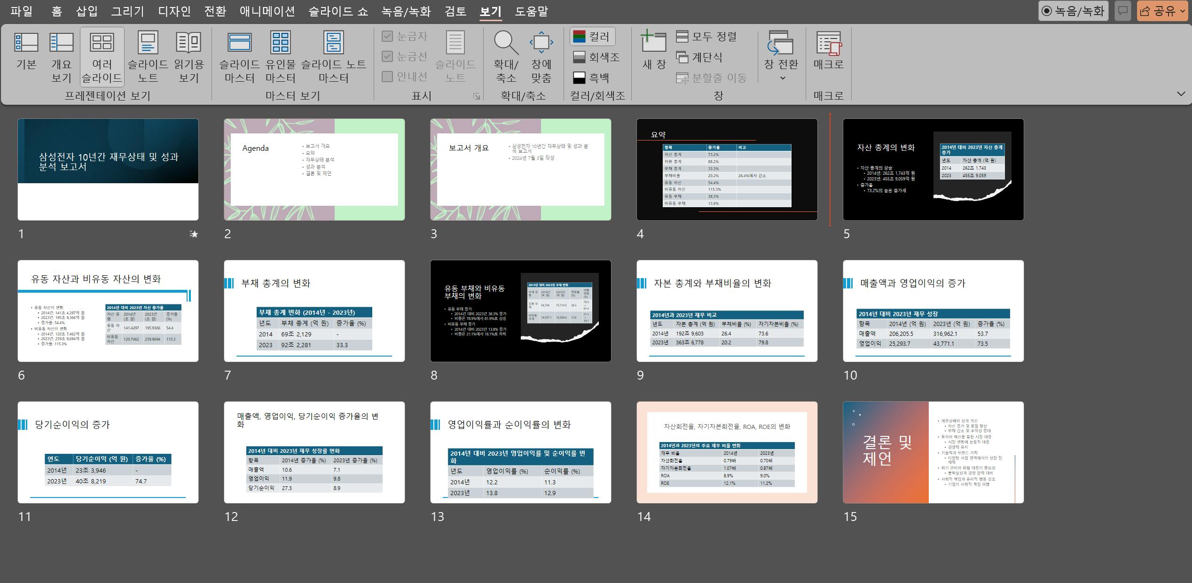Enable 안내선 guides checkbox
The width and height of the screenshot is (1192, 583).
(387, 77)
